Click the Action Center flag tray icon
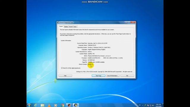This screenshot has height=107, width=190. 148,105
